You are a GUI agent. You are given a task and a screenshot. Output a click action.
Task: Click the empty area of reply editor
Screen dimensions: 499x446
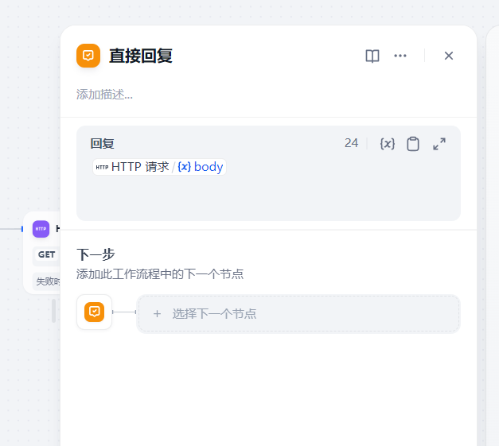click(x=268, y=197)
